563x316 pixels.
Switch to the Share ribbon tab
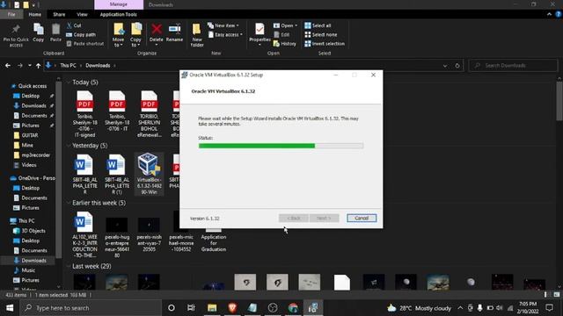pos(59,14)
